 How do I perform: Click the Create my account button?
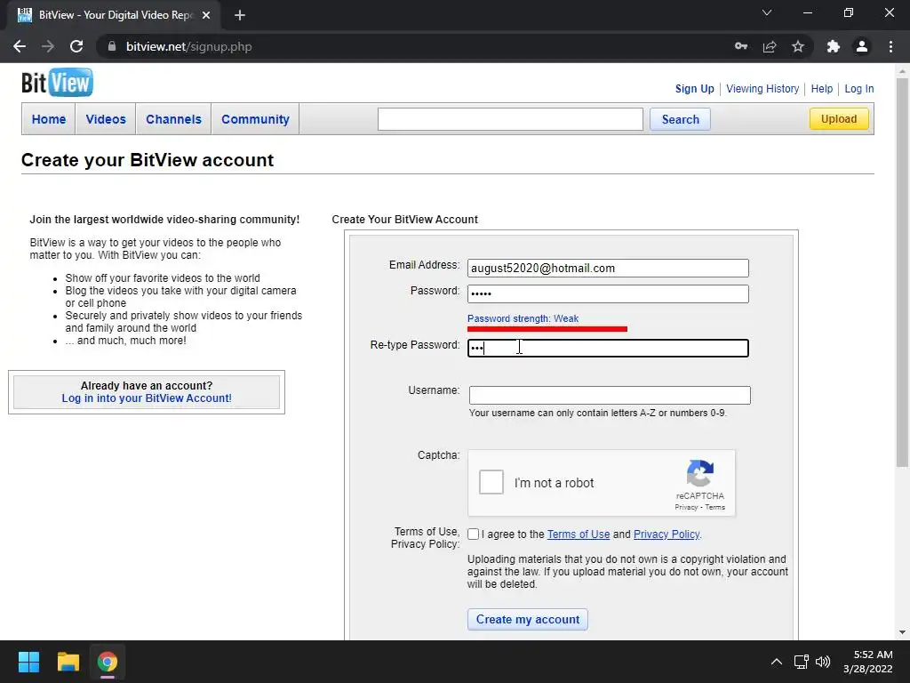528,619
